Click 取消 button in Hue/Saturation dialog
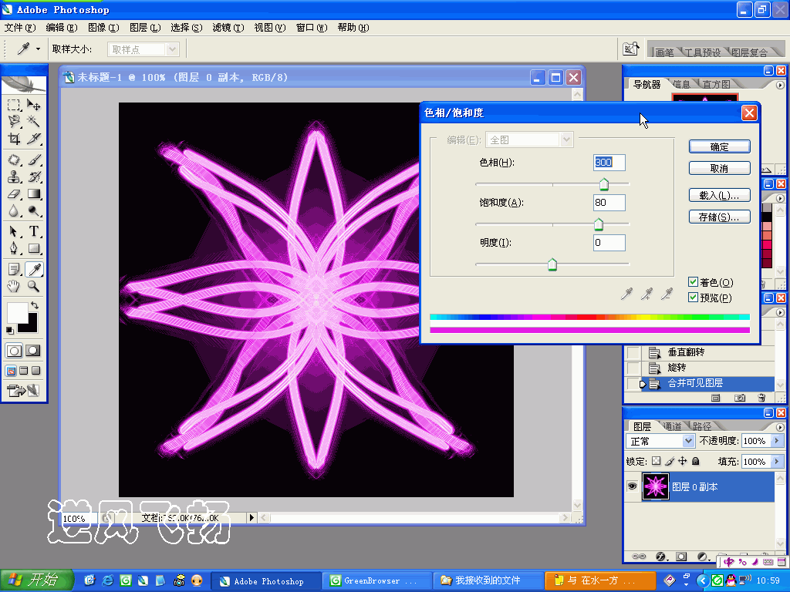 click(719, 168)
